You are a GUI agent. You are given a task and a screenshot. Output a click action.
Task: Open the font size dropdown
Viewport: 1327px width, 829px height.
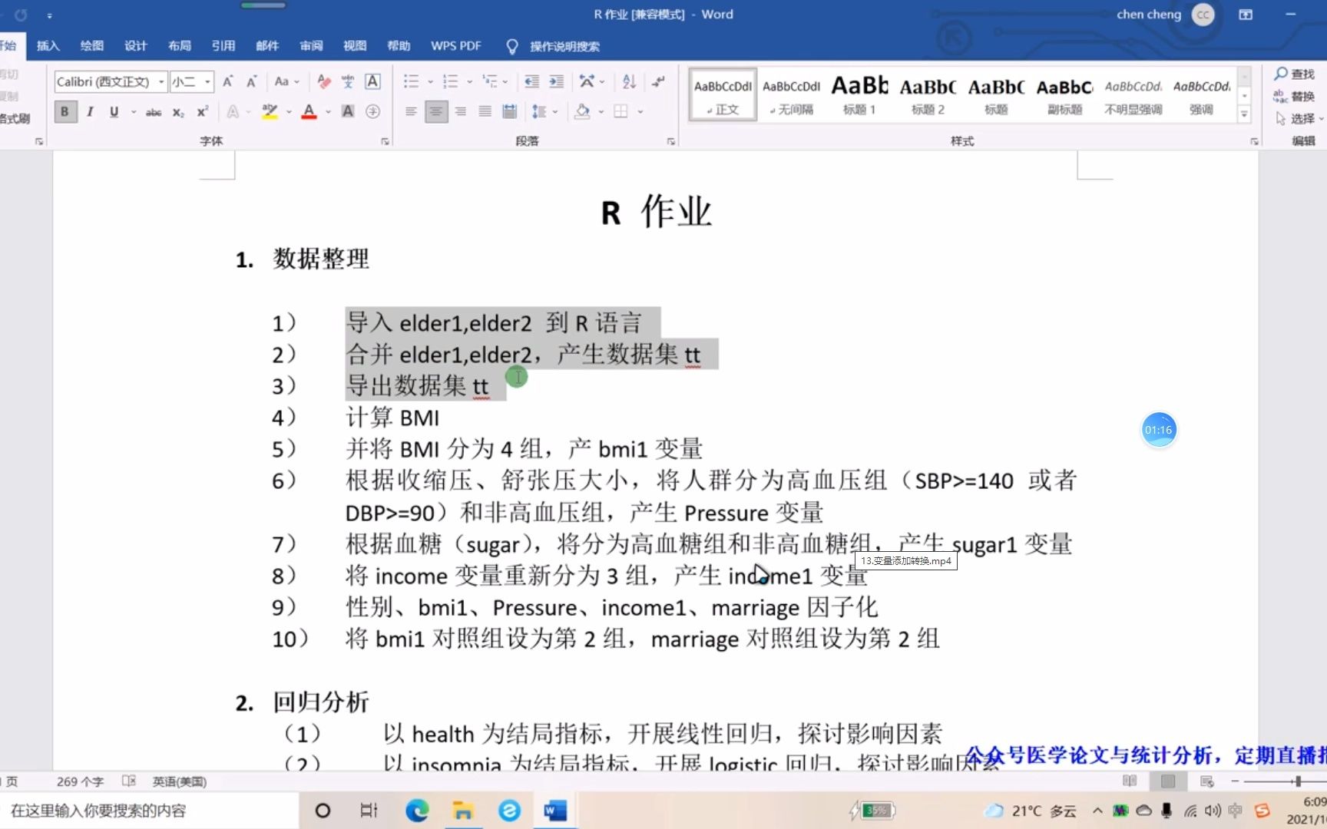204,81
